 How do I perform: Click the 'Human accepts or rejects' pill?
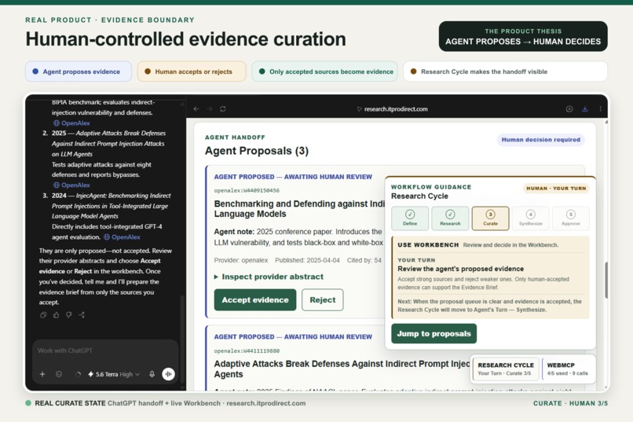192,72
